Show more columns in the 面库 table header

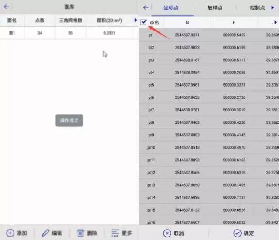(x=136, y=20)
